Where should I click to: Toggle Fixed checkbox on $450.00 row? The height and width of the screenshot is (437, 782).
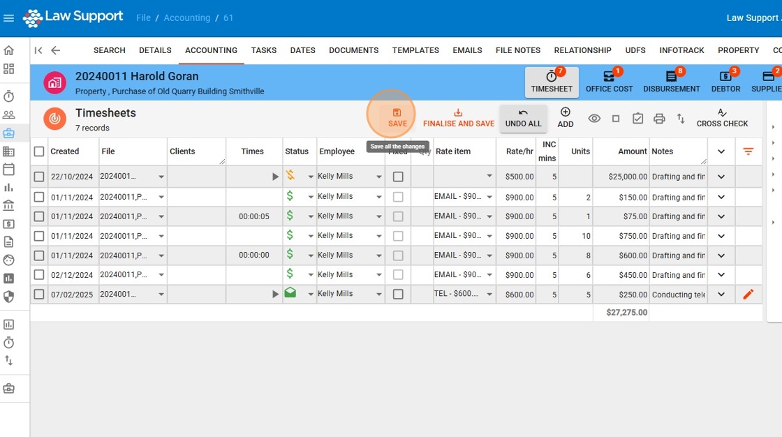click(x=398, y=275)
